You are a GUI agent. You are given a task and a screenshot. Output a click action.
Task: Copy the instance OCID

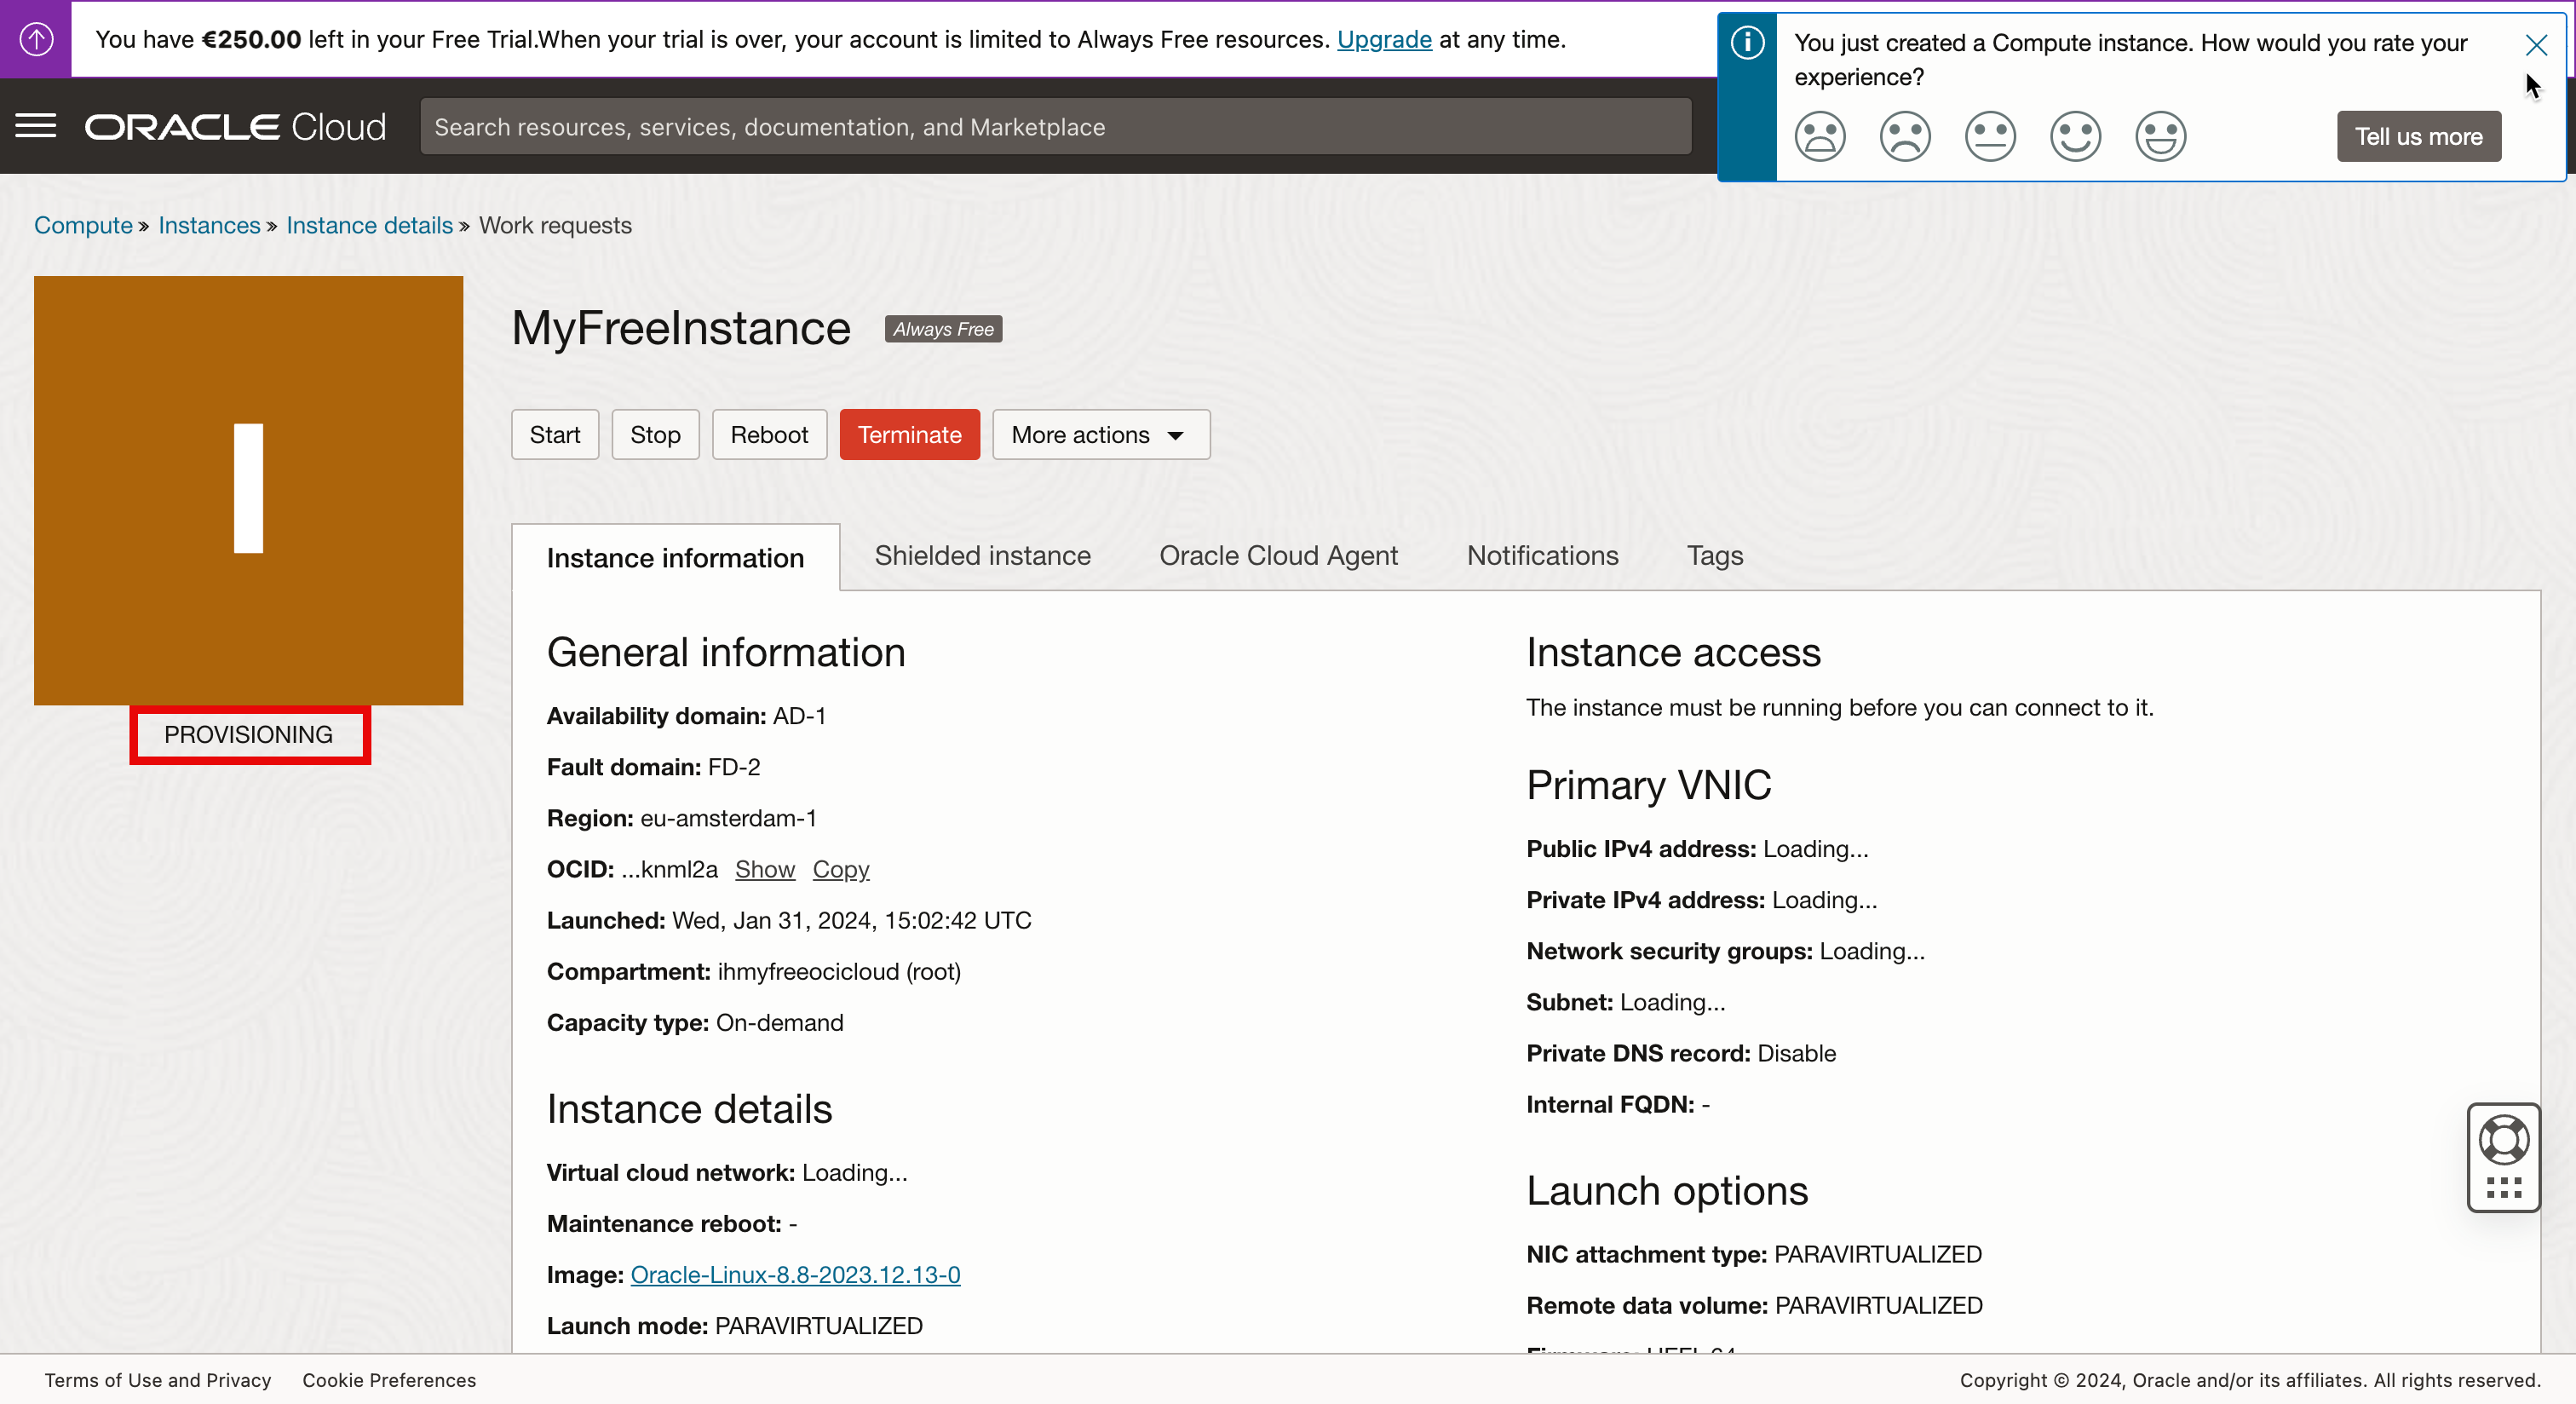click(840, 869)
